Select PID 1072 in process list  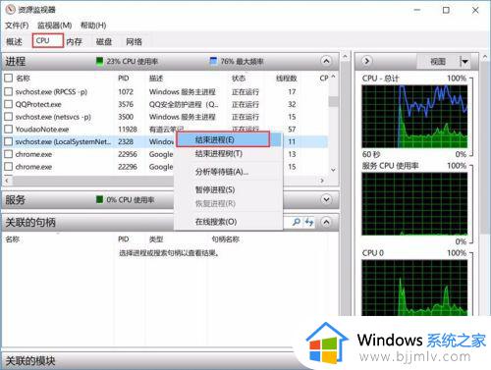(126, 92)
